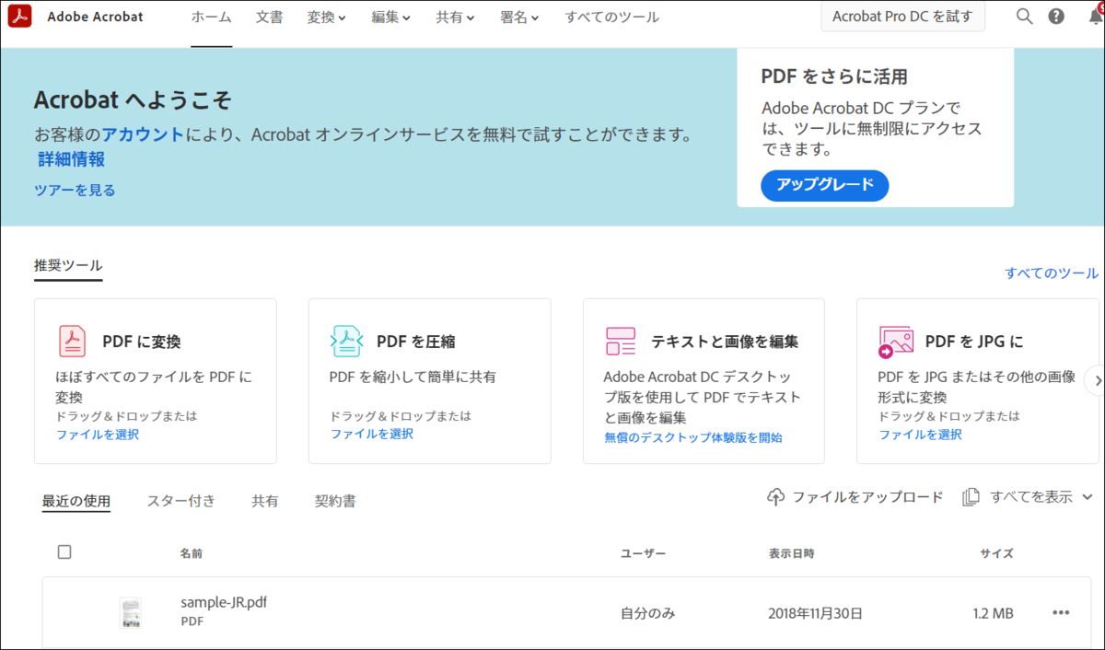Open すべてのツール in top navigation
The width and height of the screenshot is (1105, 650).
tap(611, 17)
